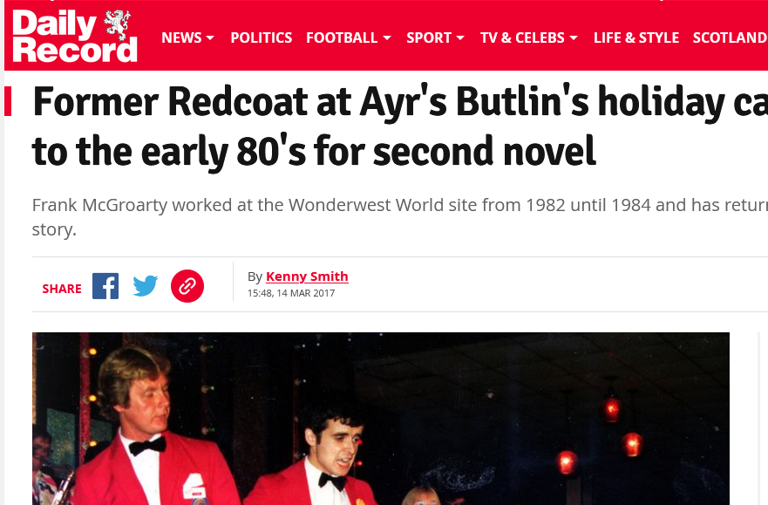
Task: Click the Frank McGroarty subheading text
Action: coord(399,217)
